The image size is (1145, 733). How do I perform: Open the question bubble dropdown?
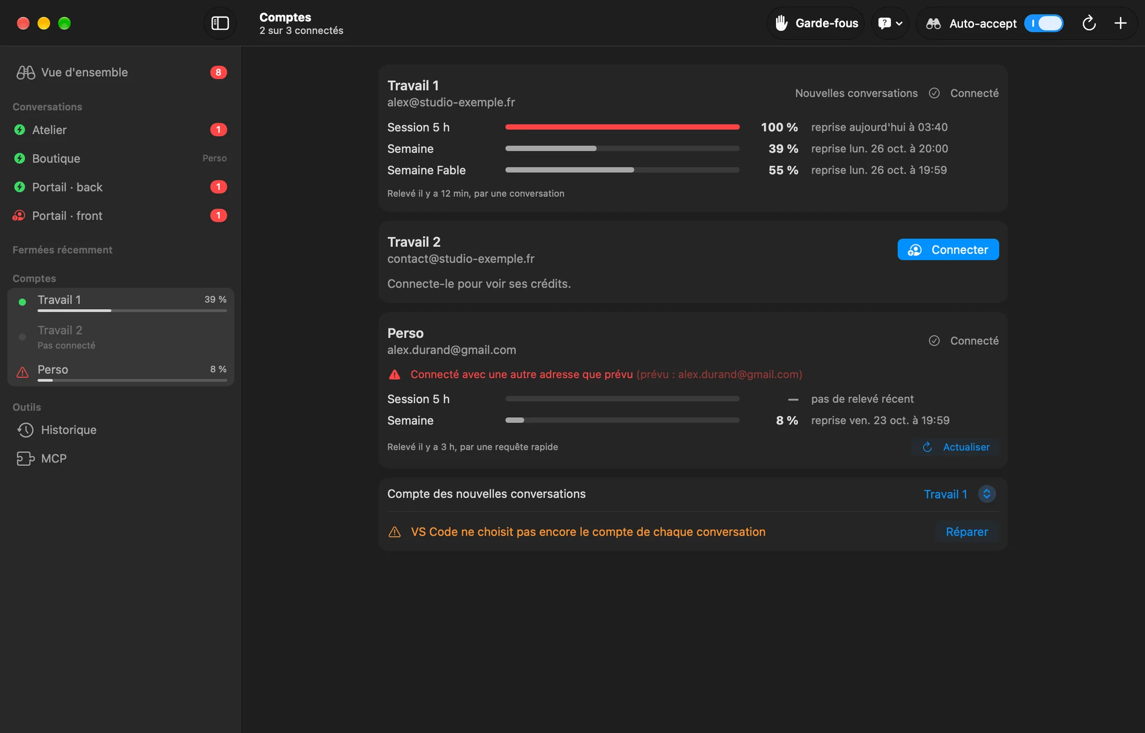coord(890,23)
